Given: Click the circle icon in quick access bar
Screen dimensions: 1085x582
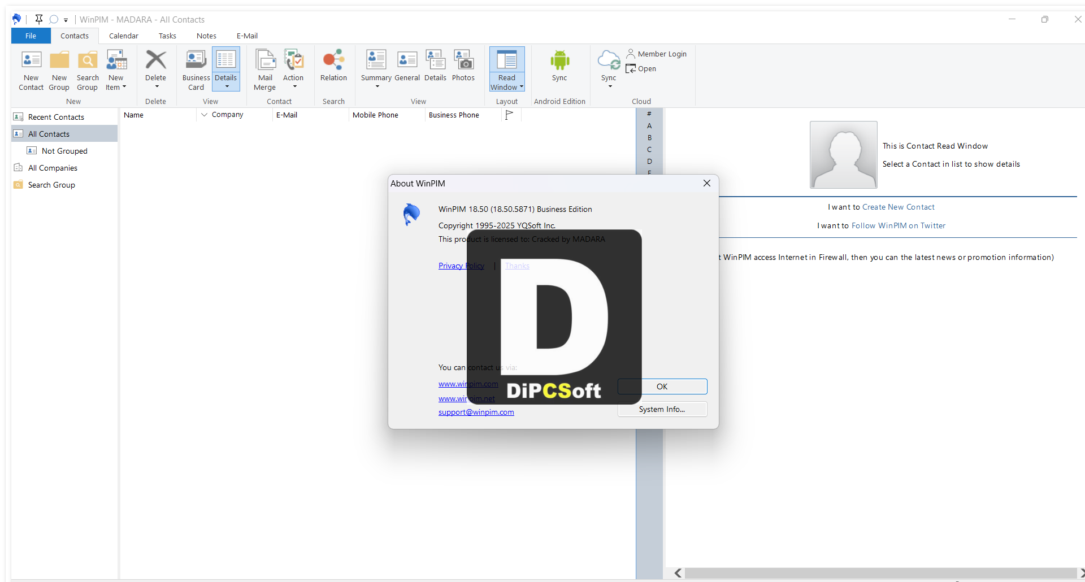Looking at the screenshot, I should tap(54, 19).
